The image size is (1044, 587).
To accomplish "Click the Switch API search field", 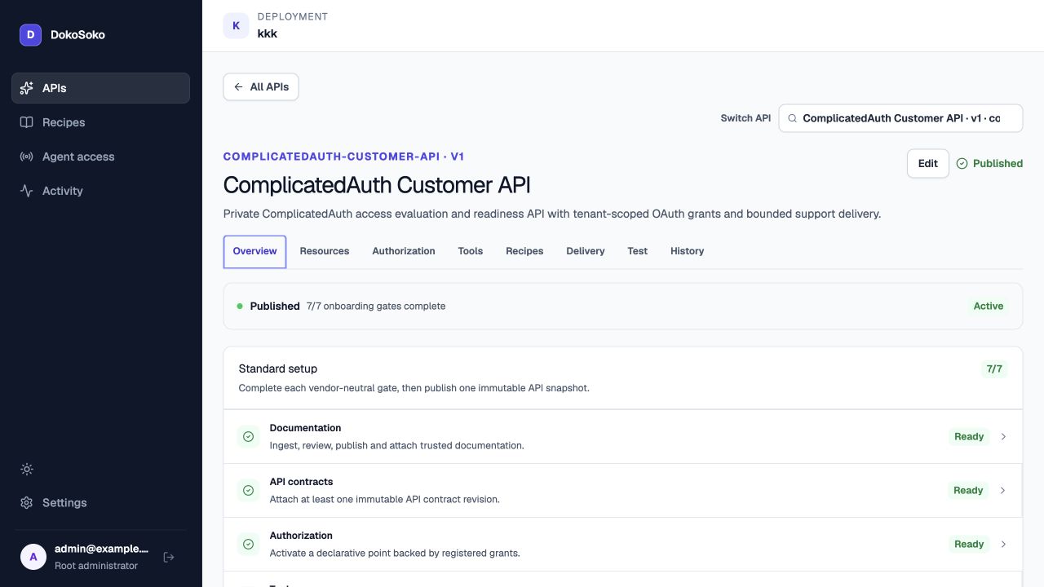I will pos(900,118).
